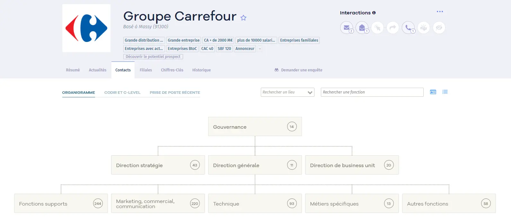The width and height of the screenshot is (511, 219).
Task: Click the CAC 40 tag
Action: (x=207, y=49)
